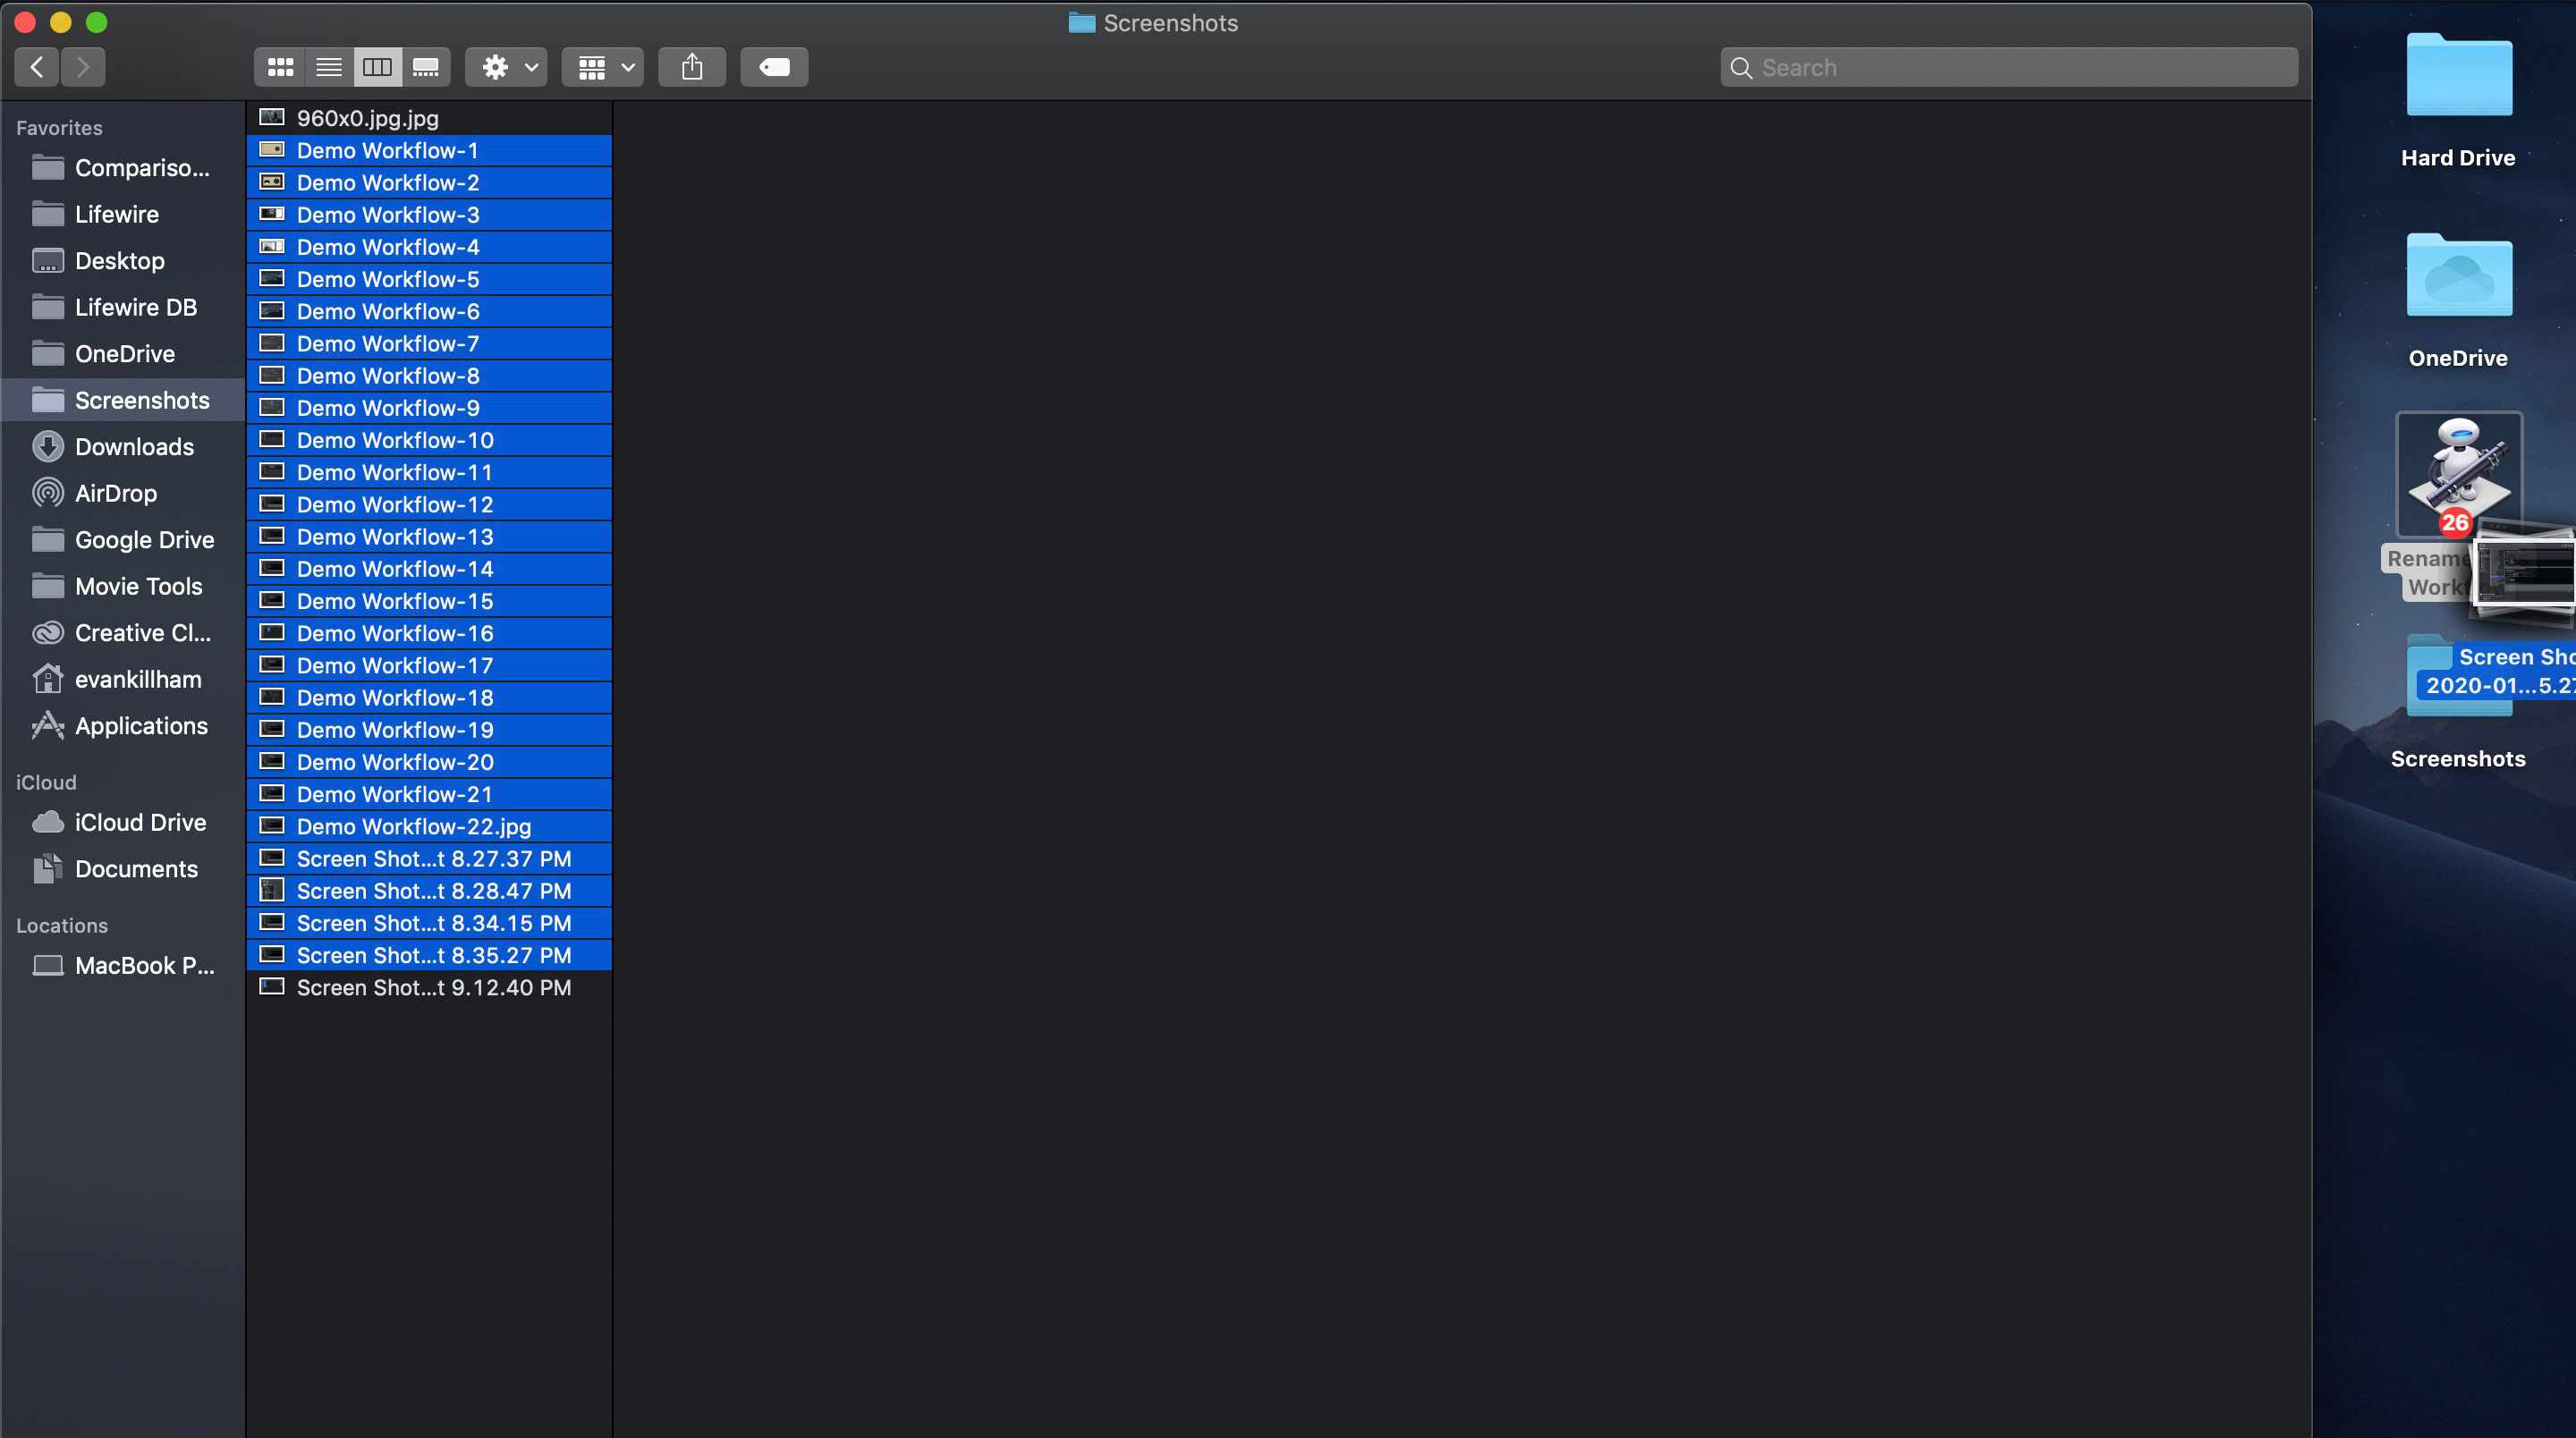
Task: Select the Cover Flow view icon
Action: [425, 67]
